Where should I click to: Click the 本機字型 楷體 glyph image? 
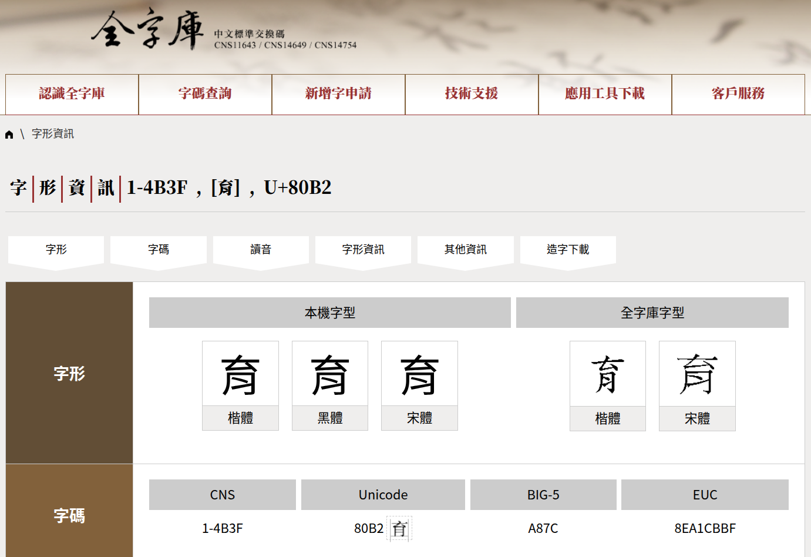(240, 374)
